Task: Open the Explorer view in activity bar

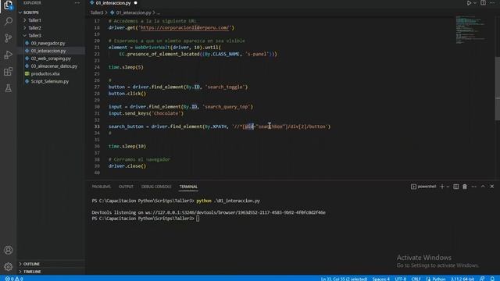Action: click(x=9, y=5)
